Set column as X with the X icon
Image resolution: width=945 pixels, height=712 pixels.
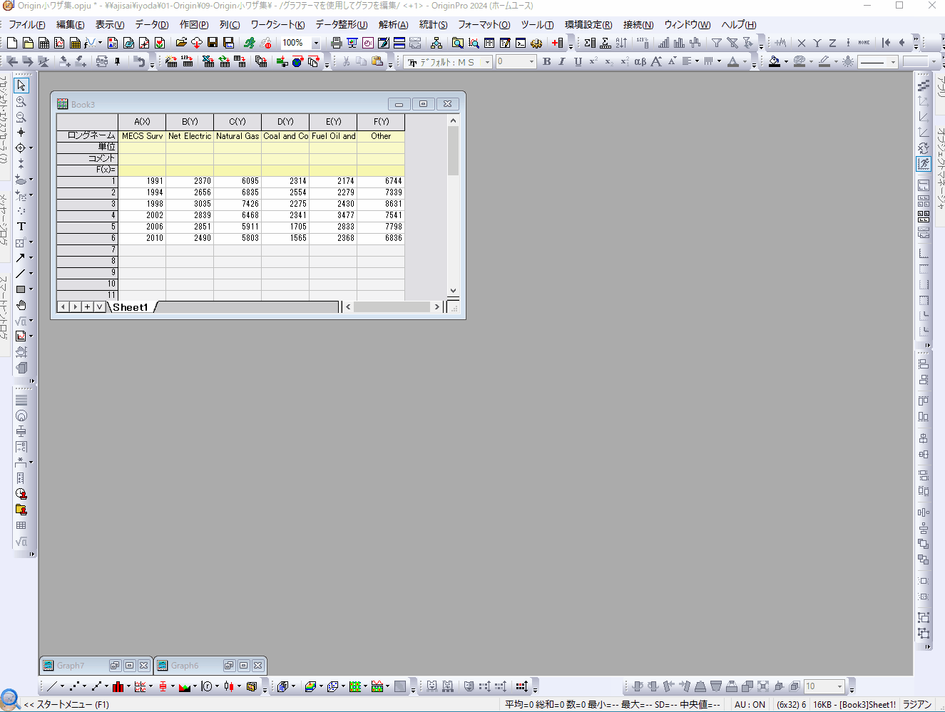(802, 43)
